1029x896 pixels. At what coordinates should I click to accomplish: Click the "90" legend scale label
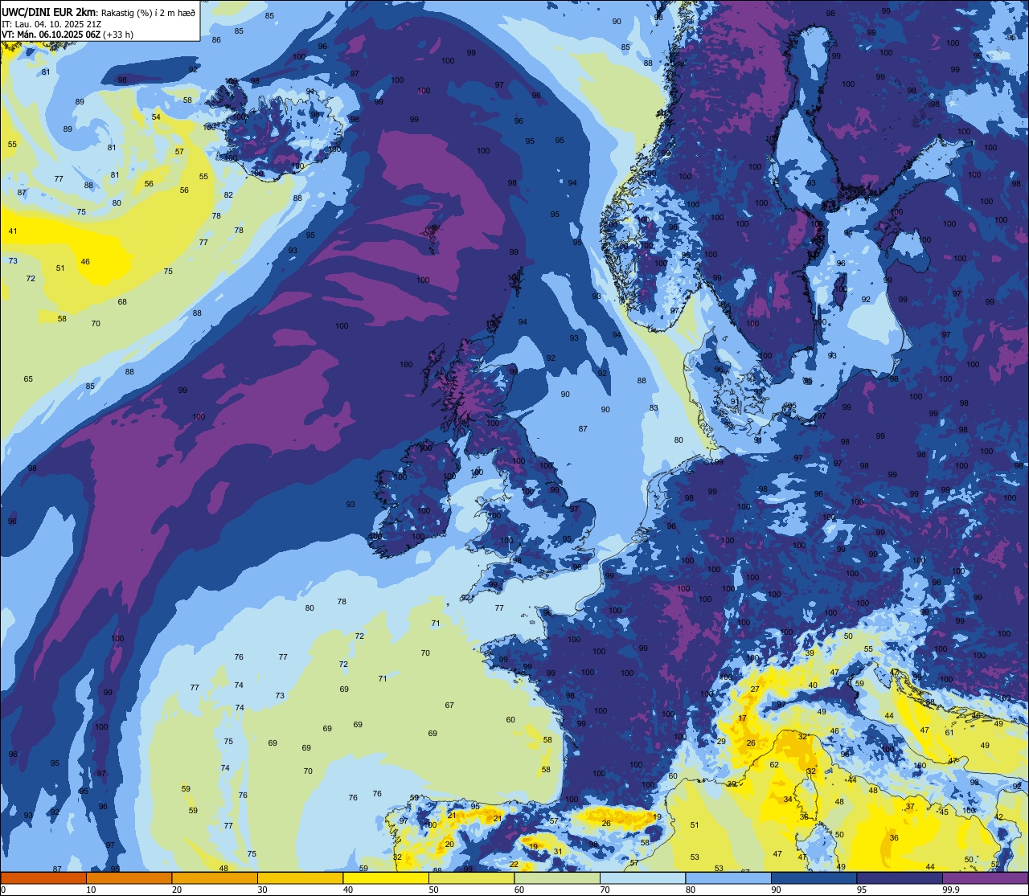point(776,890)
